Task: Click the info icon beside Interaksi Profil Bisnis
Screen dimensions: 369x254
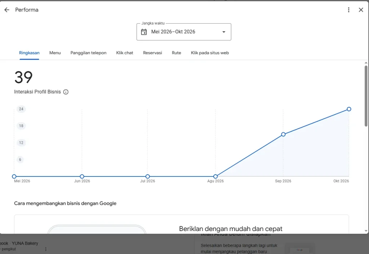Action: 66,92
